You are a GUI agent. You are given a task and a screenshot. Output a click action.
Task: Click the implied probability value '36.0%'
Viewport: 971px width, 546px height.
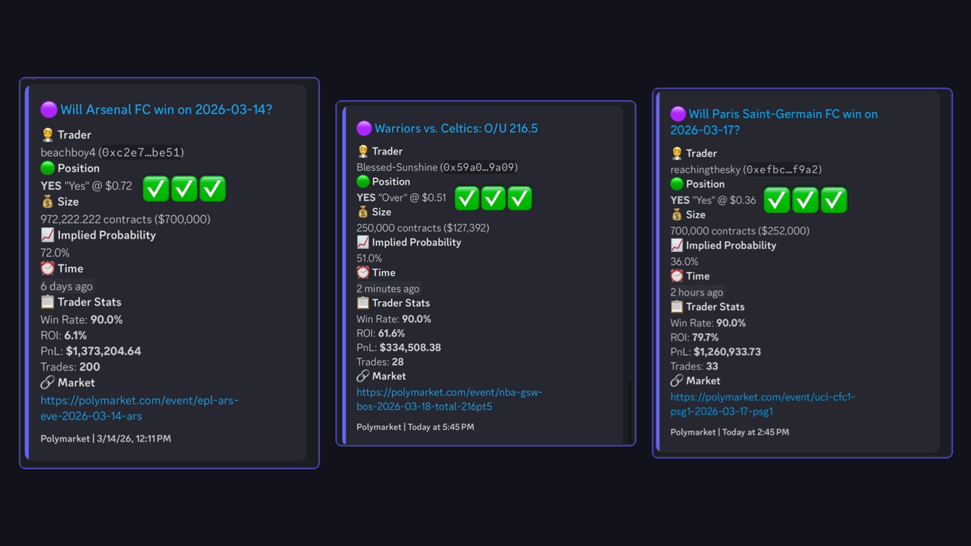click(684, 261)
